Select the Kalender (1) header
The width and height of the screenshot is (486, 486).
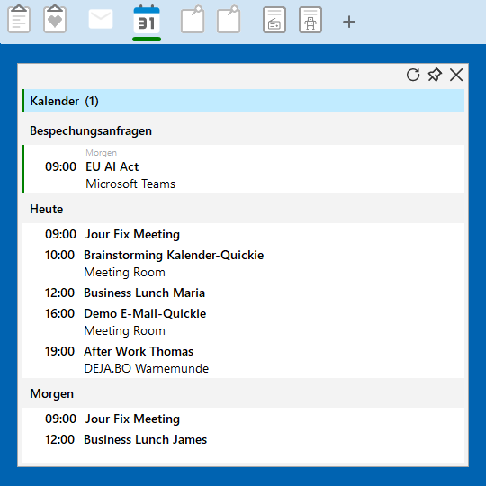[243, 101]
